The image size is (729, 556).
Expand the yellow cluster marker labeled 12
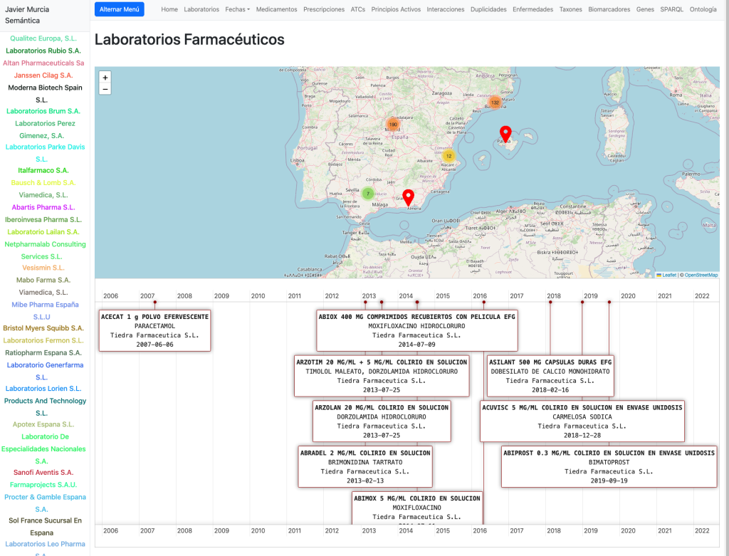[x=449, y=156]
